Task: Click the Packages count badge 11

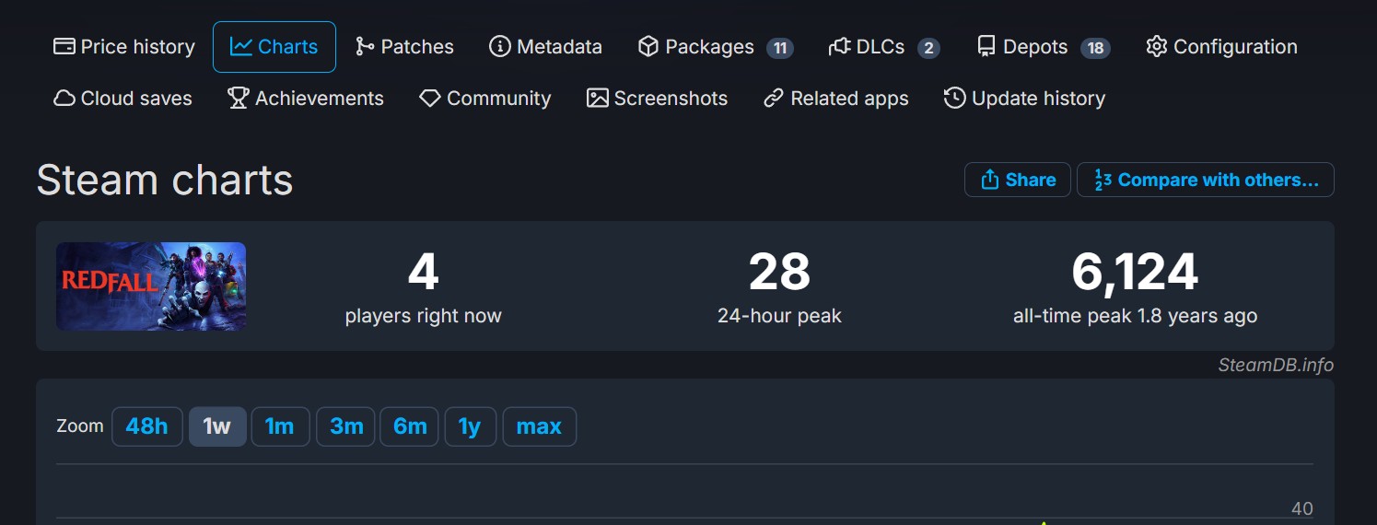Action: [x=780, y=48]
